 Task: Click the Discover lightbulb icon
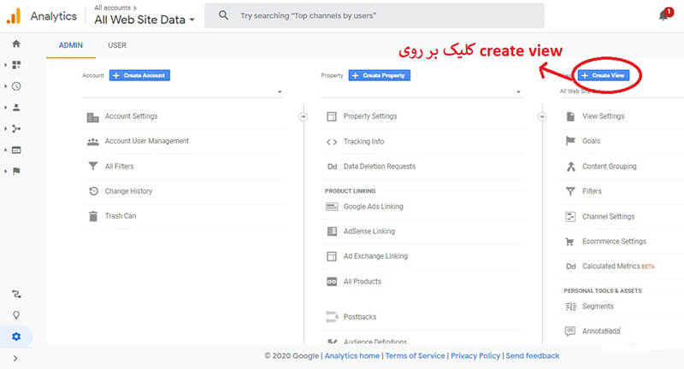(16, 315)
